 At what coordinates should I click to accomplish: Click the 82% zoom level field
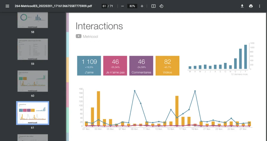click(x=132, y=6)
